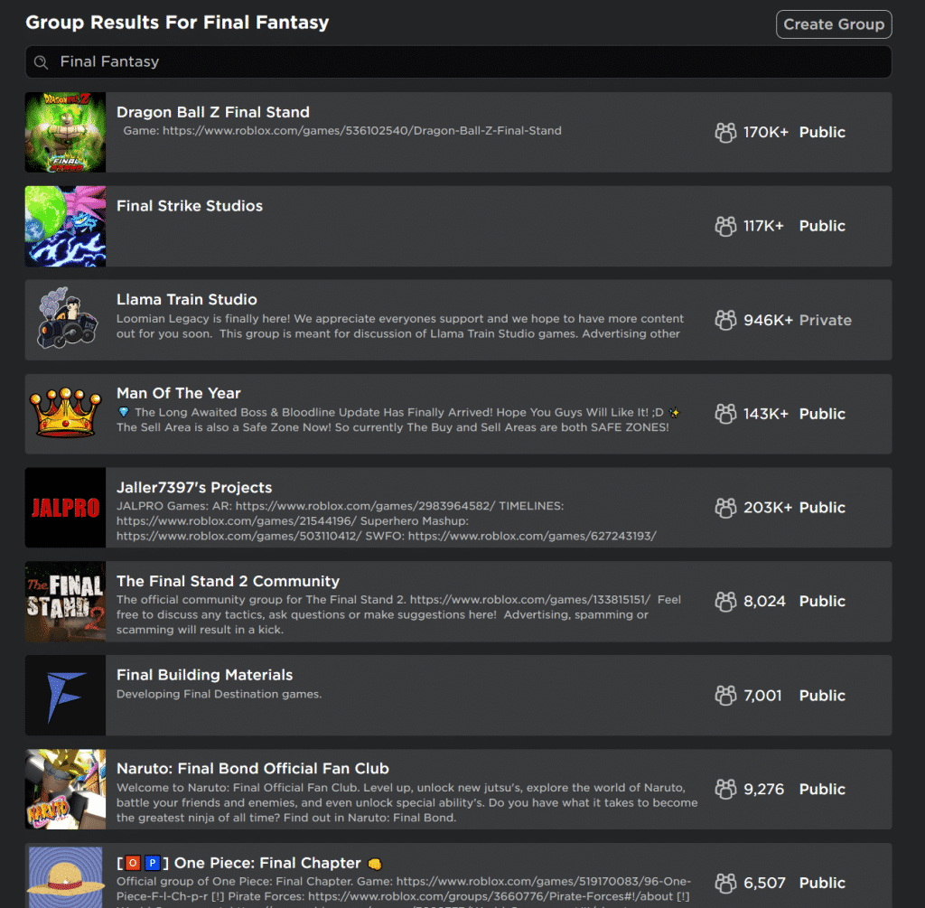The height and width of the screenshot is (908, 925).
Task: Open One Piece: Final Chapter straw hat thumbnail
Action: click(65, 876)
